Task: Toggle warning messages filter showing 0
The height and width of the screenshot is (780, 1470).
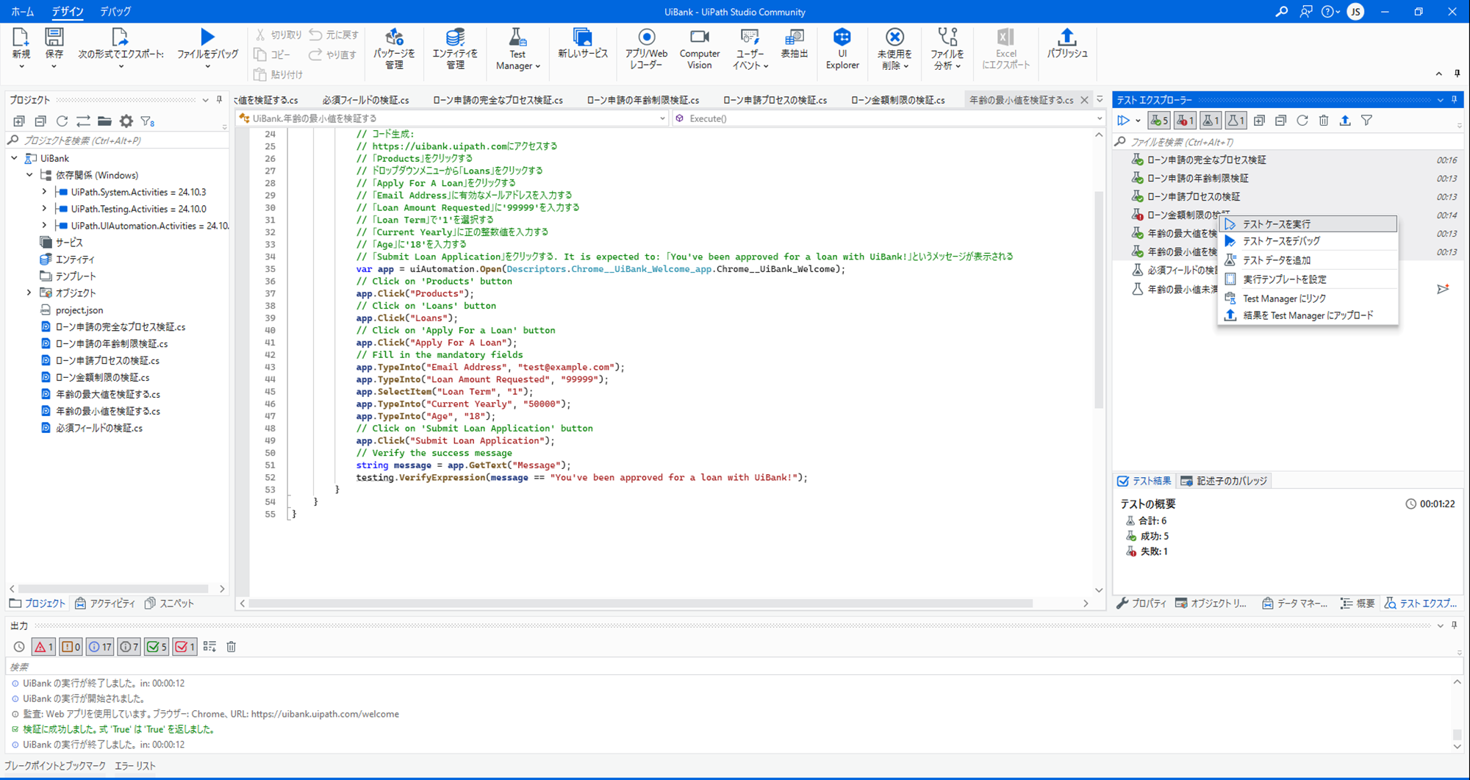Action: click(71, 647)
